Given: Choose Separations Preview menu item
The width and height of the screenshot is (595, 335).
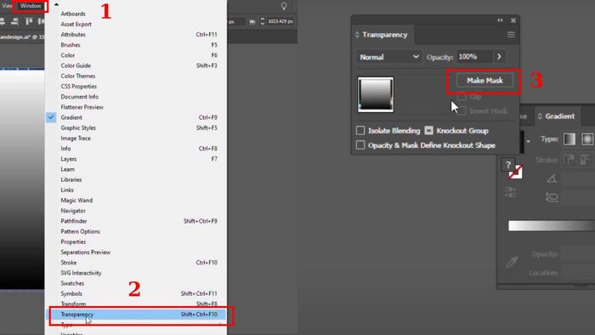Looking at the screenshot, I should click(137, 252).
